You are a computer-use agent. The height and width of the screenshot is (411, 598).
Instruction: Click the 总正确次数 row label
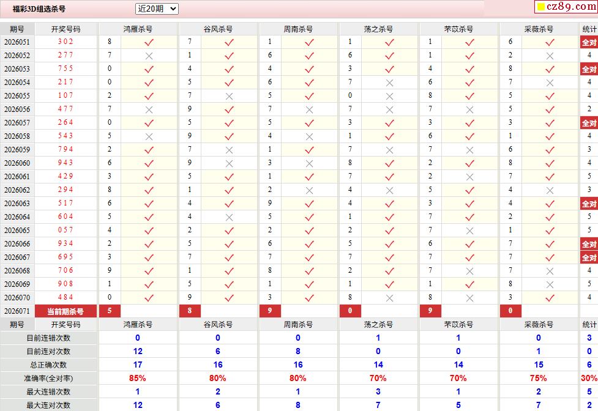point(48,365)
